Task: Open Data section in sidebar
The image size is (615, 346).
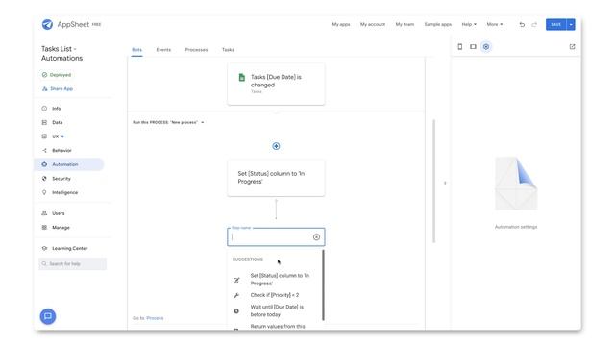Action: [58, 122]
